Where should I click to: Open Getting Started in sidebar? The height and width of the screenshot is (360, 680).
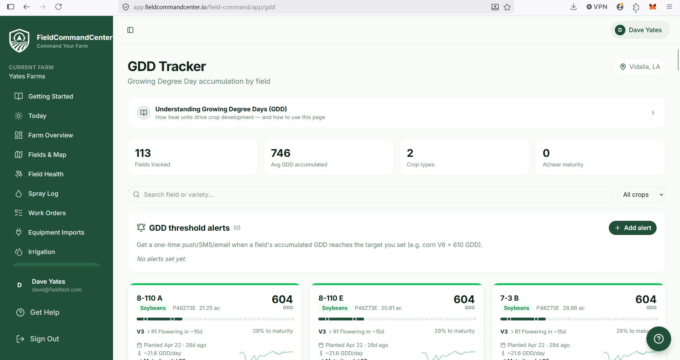pos(56,96)
